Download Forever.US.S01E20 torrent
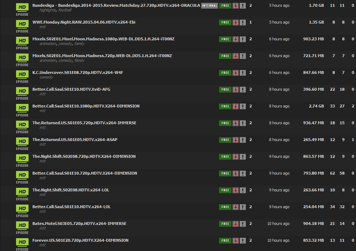Image resolution: width=356 pixels, height=251 pixels. pyautogui.click(x=235, y=241)
